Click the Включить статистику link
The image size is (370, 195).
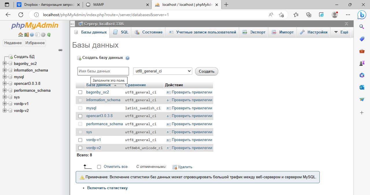107,188
